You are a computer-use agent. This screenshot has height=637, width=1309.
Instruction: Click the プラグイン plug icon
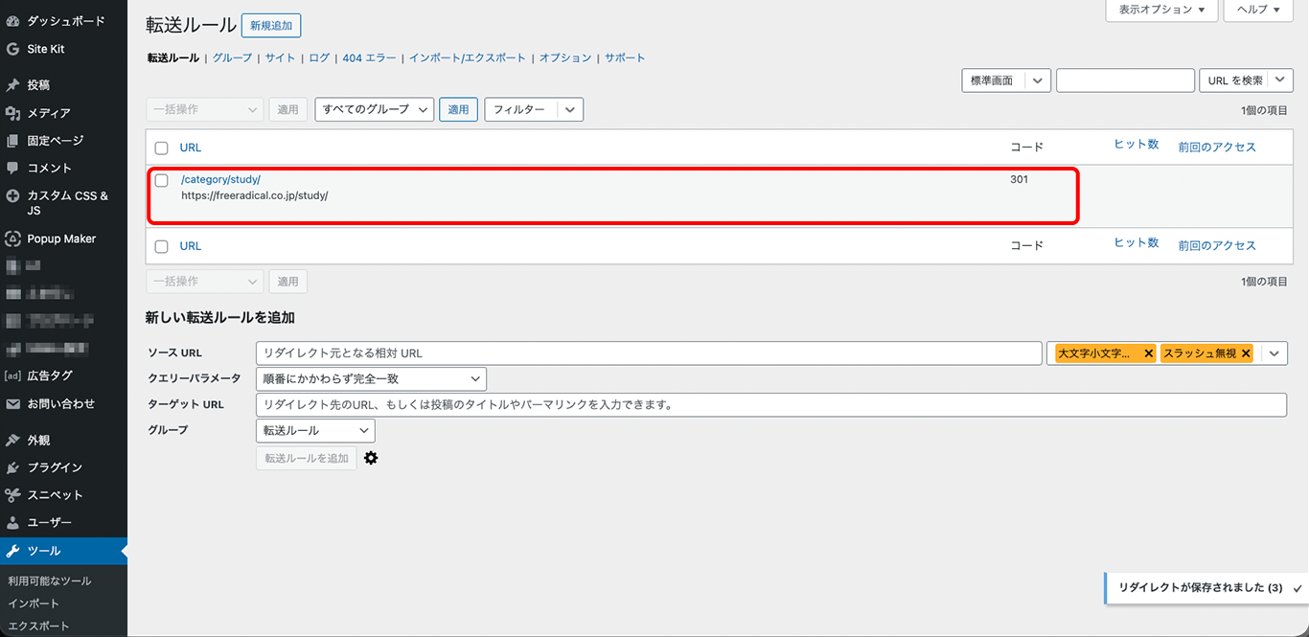click(12, 467)
